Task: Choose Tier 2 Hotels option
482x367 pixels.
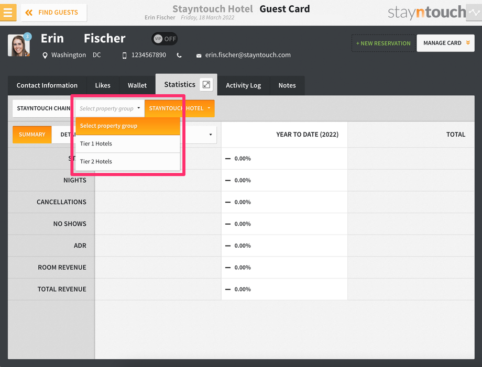Action: point(127,162)
